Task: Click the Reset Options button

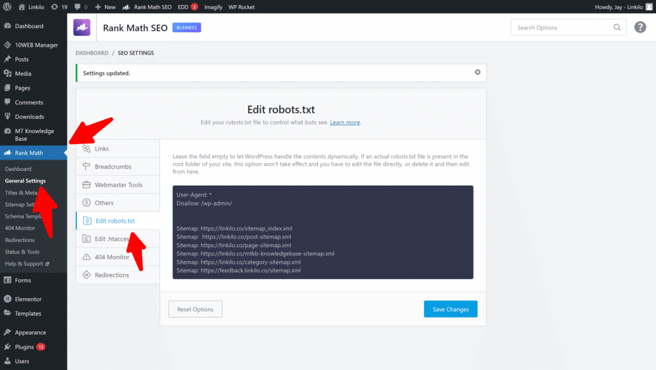Action: [x=195, y=309]
